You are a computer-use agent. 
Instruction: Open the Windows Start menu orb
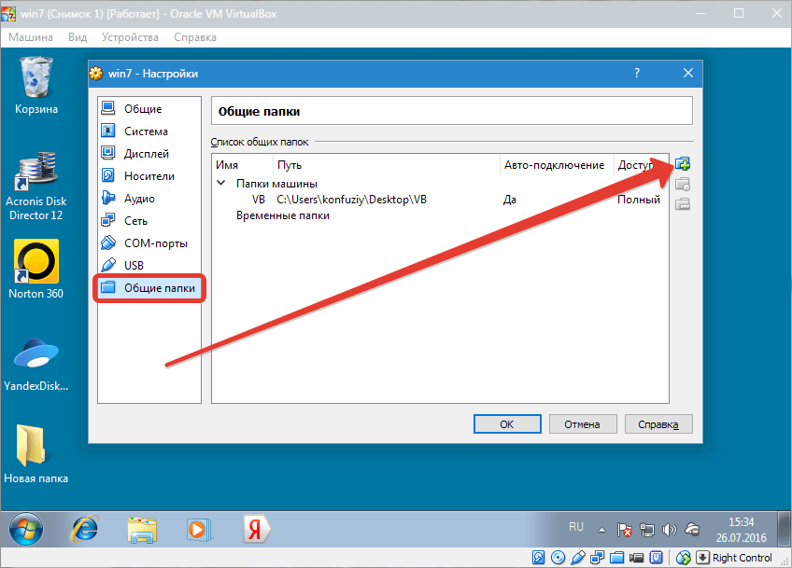26,529
